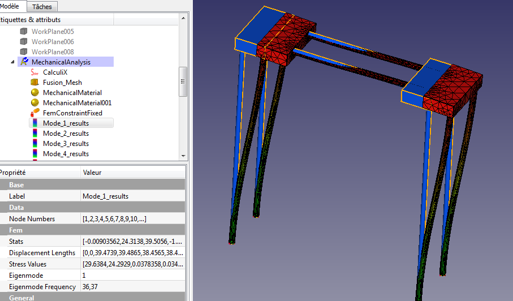Click the WorkPlane008 cube icon
Screen dimensions: 513x301
[x=24, y=51]
